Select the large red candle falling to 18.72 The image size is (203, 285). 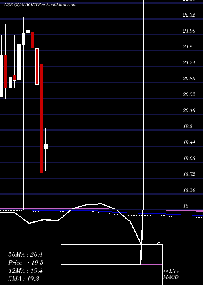41,118
